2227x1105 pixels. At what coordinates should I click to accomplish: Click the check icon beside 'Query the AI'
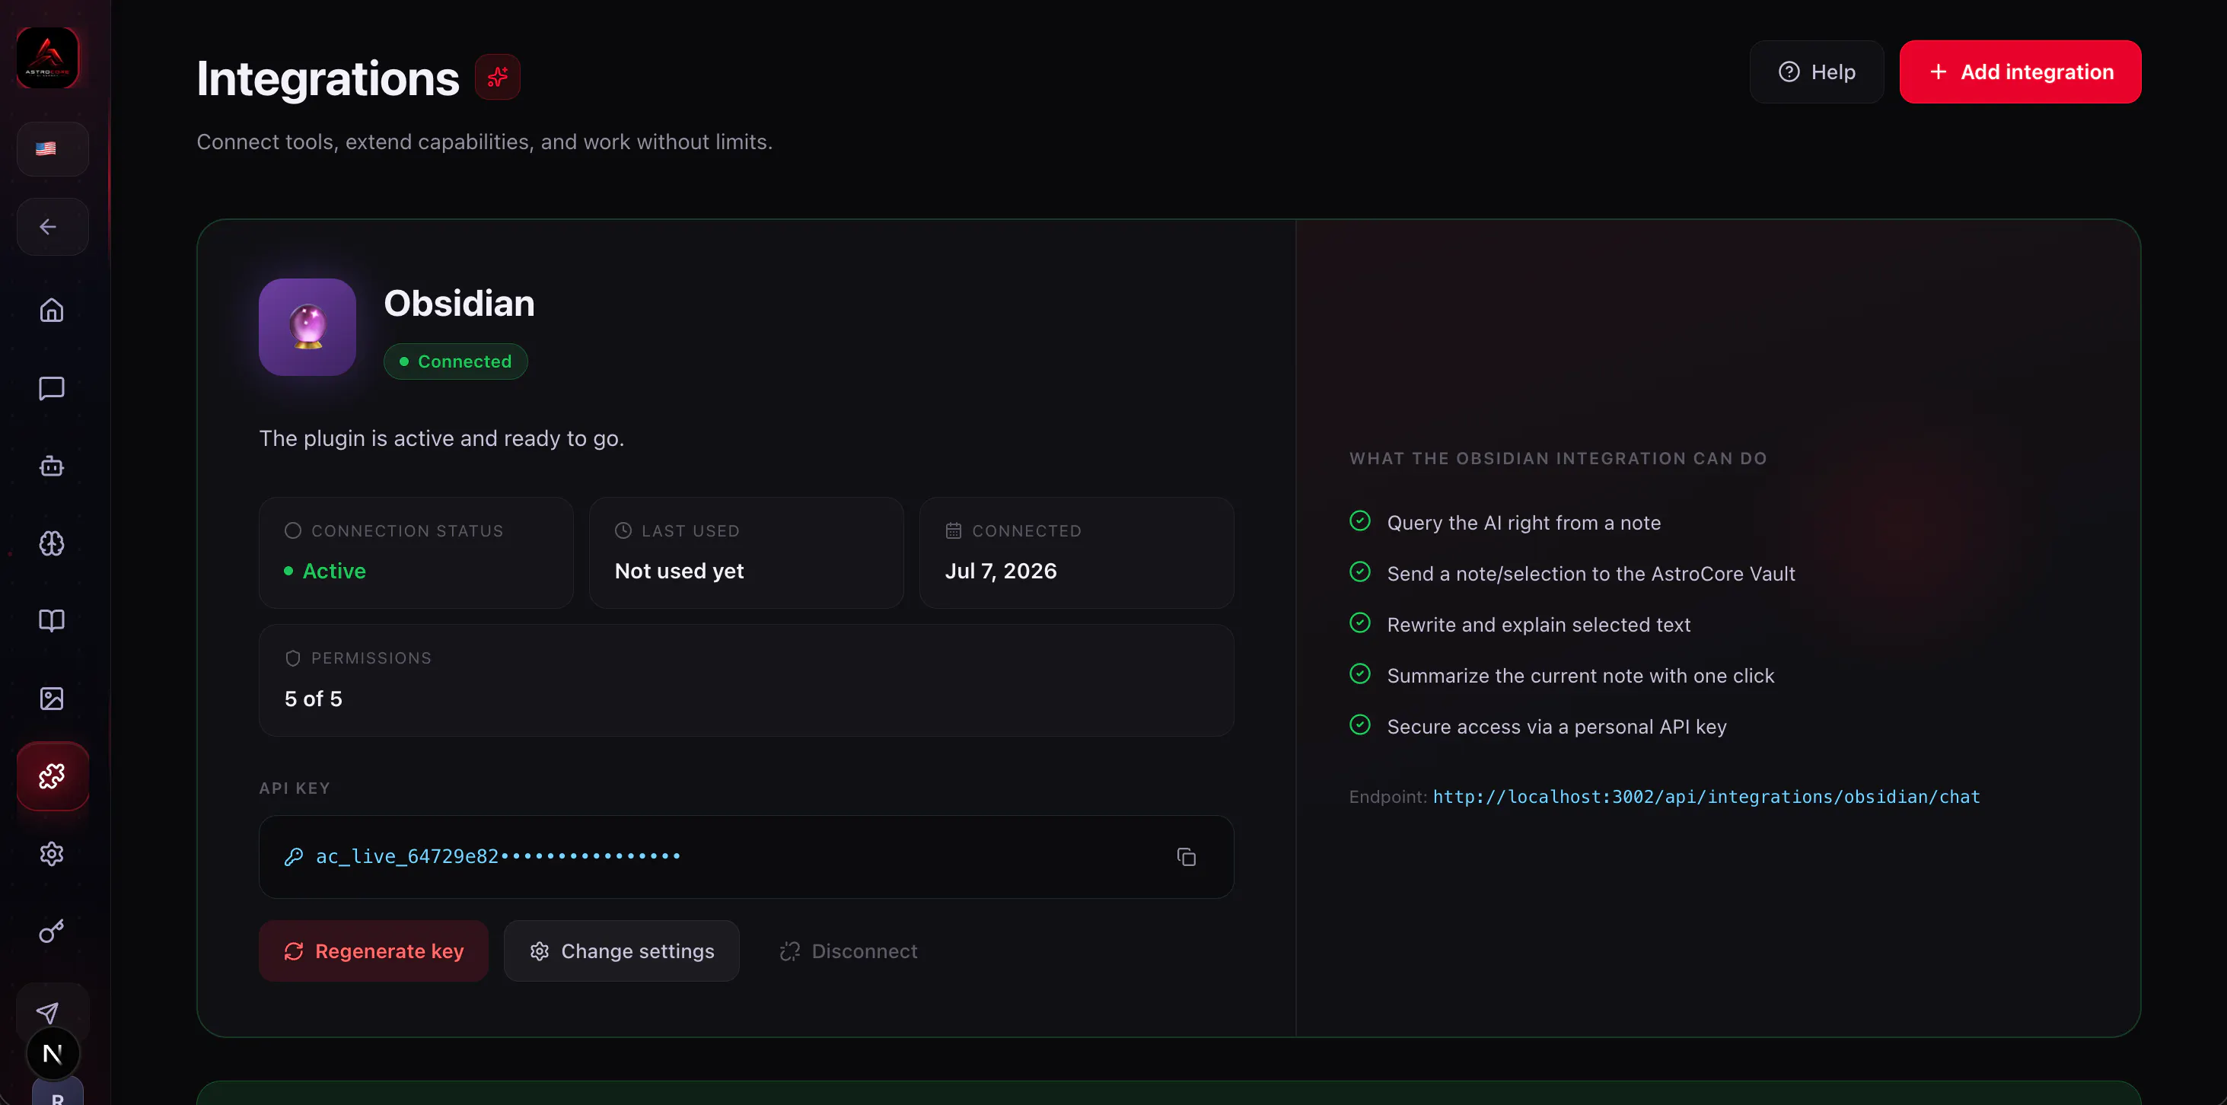coord(1359,521)
